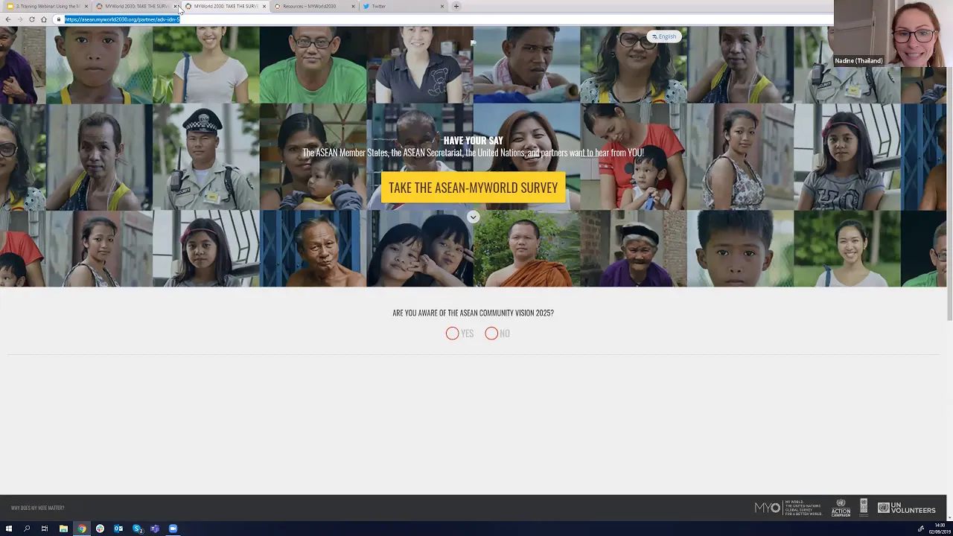
Task: Open a new browser tab
Action: [x=456, y=6]
